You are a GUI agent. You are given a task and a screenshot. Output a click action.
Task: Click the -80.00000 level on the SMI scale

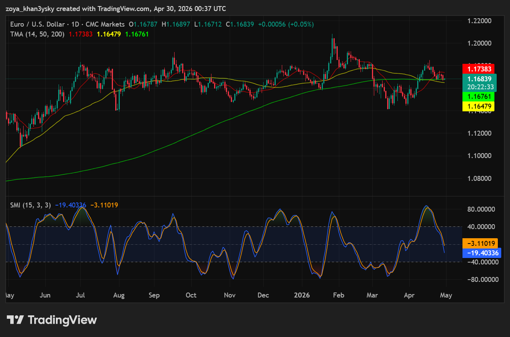(x=479, y=280)
